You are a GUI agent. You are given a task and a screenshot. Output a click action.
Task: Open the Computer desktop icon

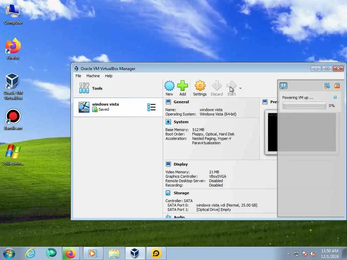13,14
